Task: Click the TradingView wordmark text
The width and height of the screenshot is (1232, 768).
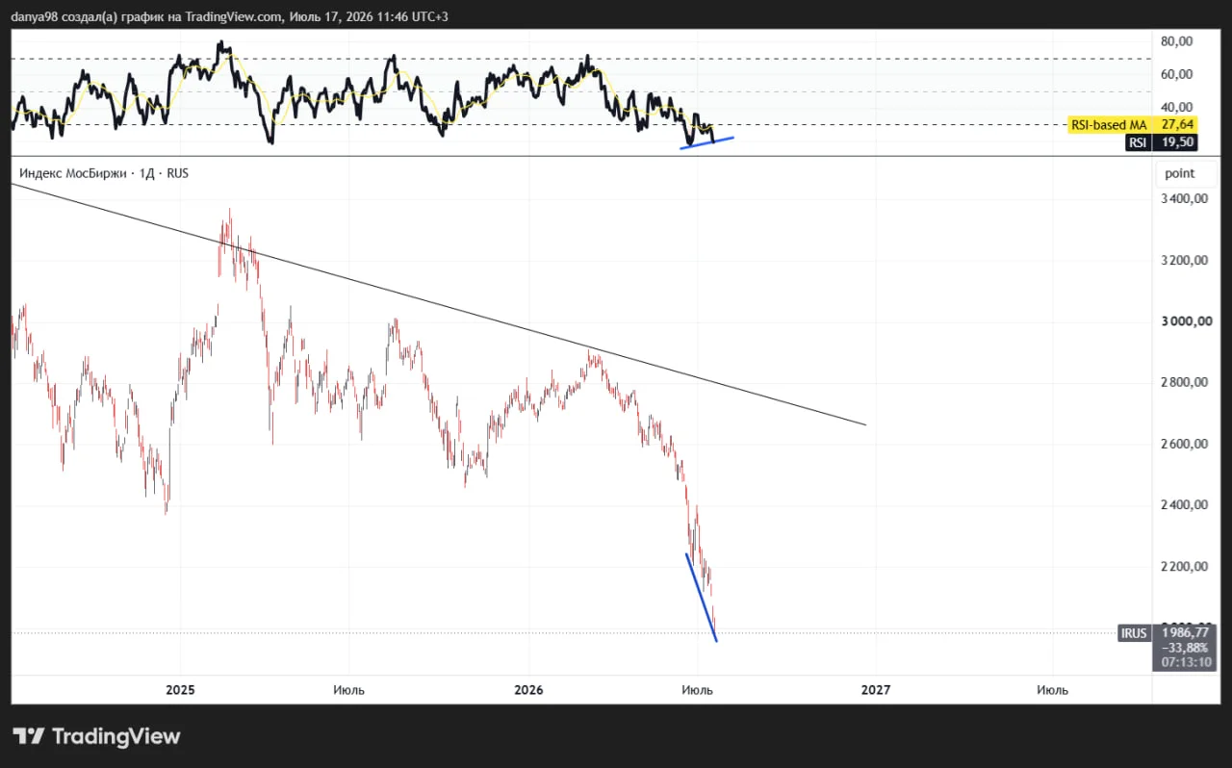Action: click(115, 736)
